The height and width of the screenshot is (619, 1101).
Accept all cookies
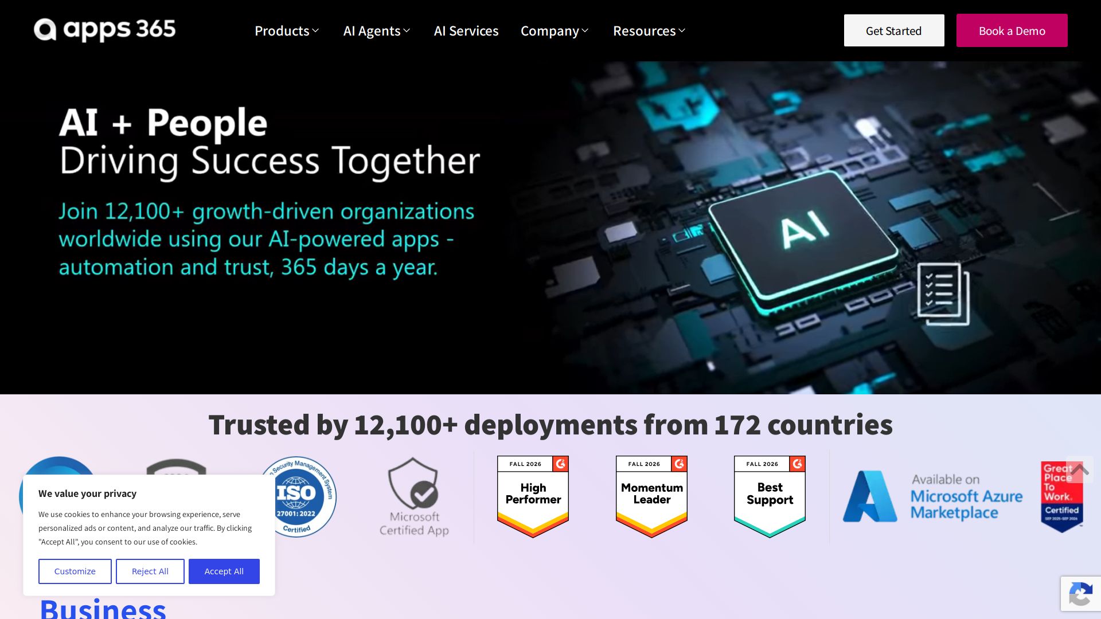(x=224, y=571)
